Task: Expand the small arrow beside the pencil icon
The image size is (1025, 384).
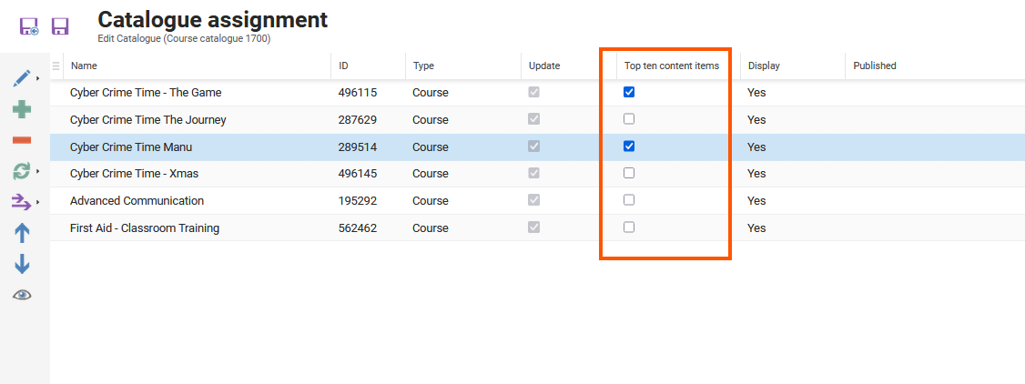Action: [x=38, y=79]
